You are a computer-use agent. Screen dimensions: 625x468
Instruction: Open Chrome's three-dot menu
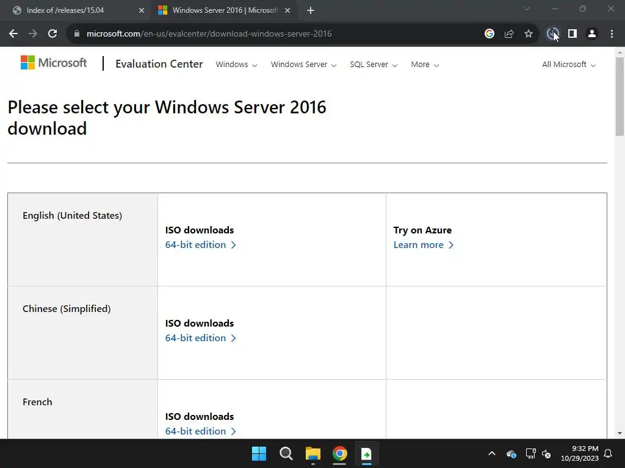[612, 34]
